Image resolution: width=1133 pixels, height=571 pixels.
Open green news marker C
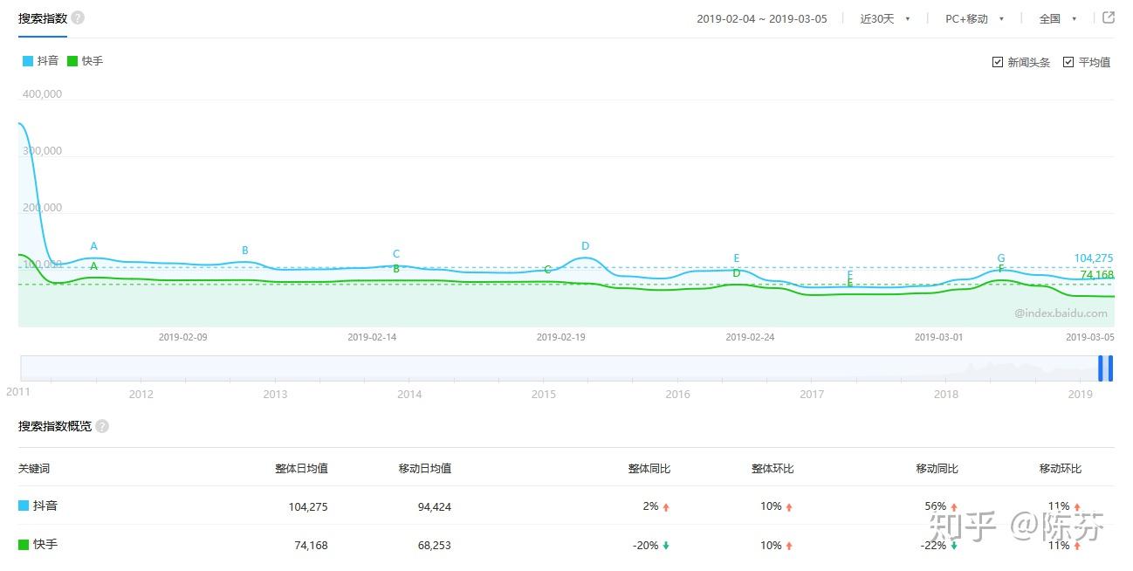[548, 270]
